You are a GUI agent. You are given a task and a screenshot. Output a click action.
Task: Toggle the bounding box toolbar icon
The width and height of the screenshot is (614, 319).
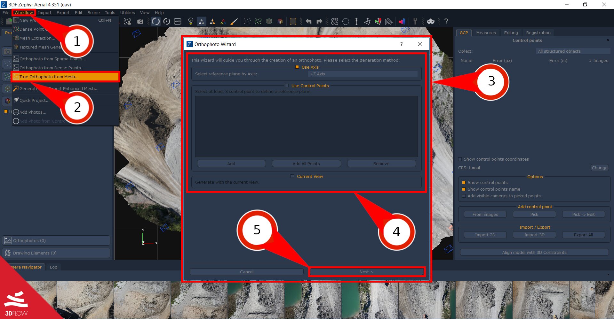coord(293,21)
